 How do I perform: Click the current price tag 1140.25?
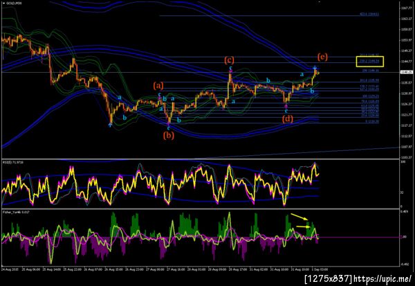[405, 72]
